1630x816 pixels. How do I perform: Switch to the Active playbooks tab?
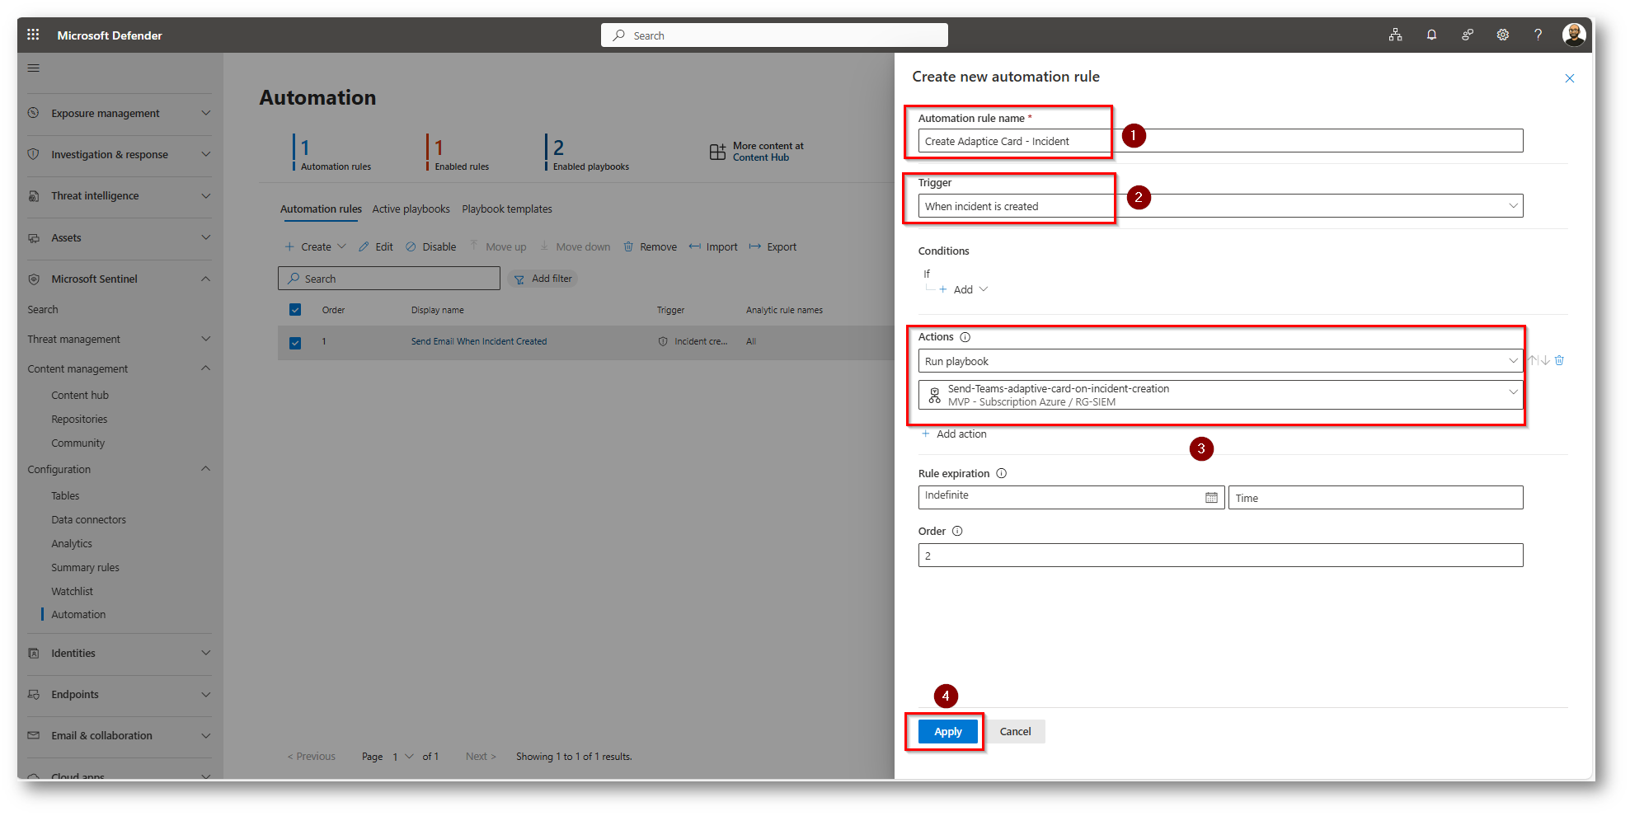(x=411, y=209)
